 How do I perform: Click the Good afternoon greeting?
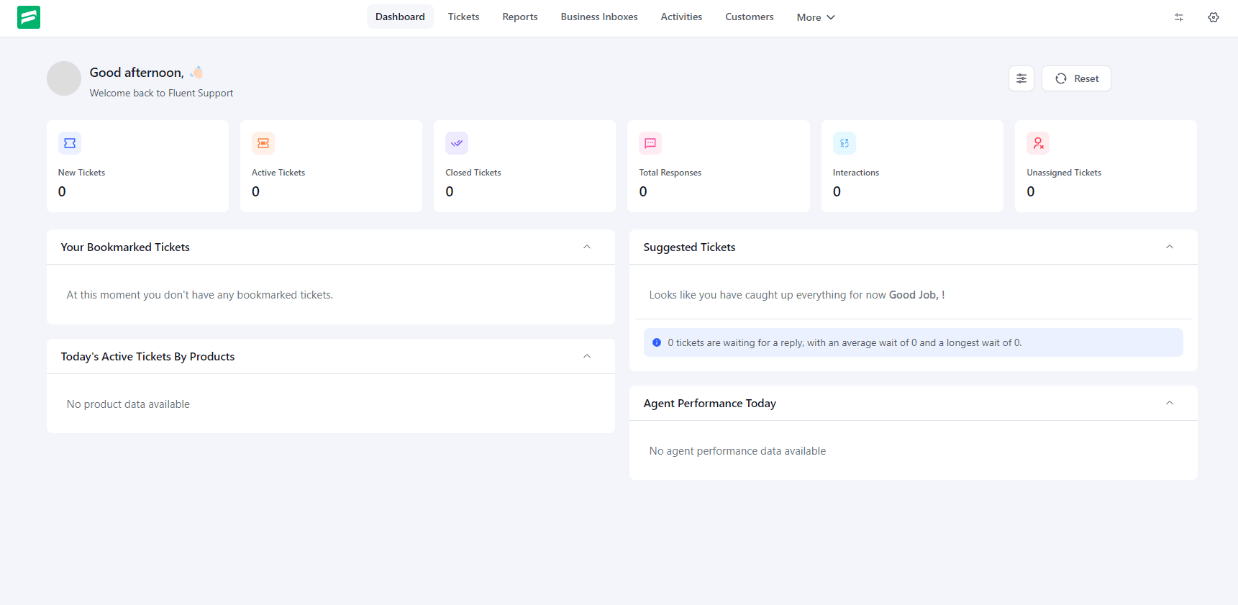pos(137,73)
